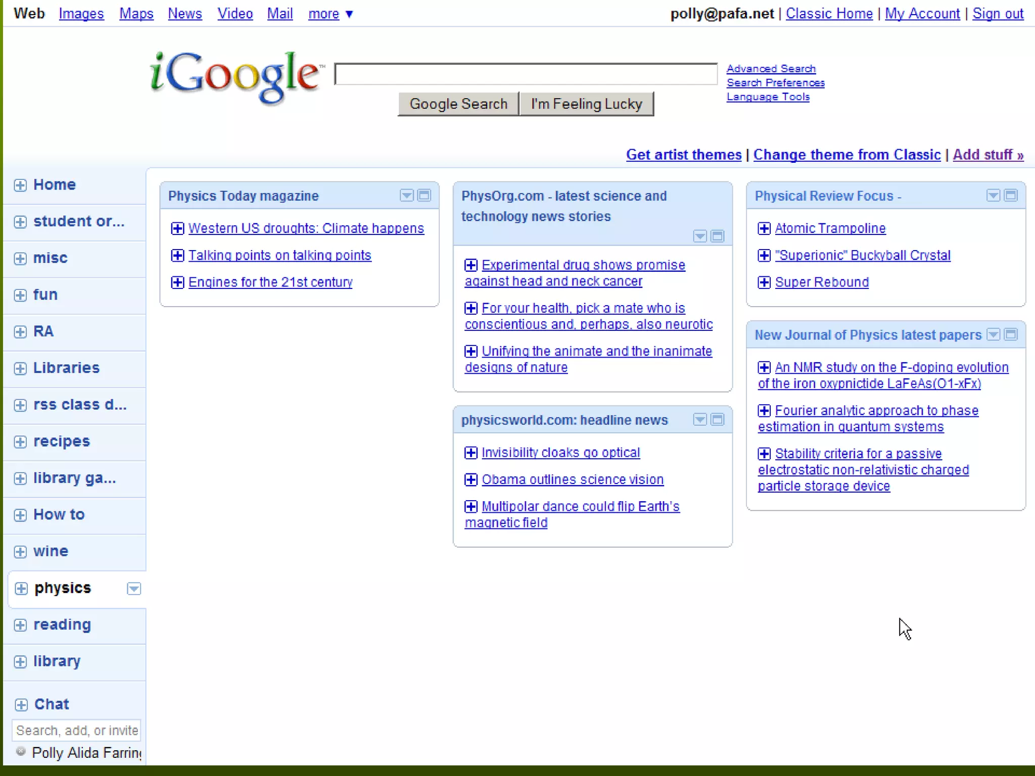Expand 'Western US droughts' item plus icon

click(x=177, y=228)
